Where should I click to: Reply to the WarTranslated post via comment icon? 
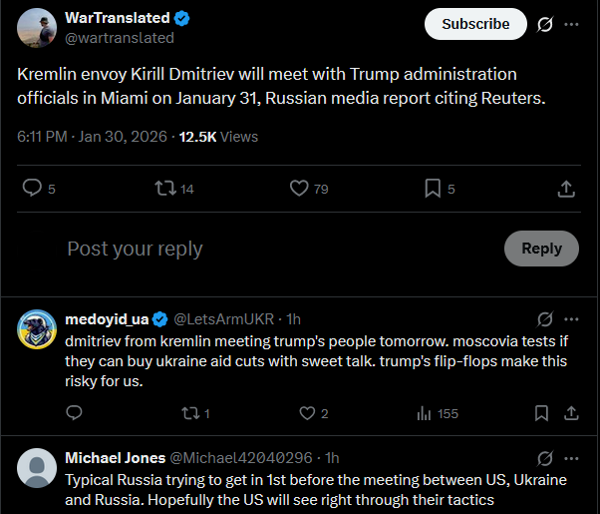point(32,188)
